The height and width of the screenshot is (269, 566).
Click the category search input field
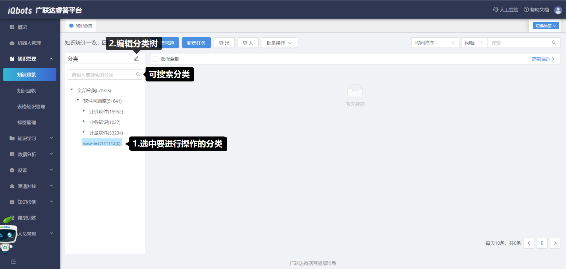pyautogui.click(x=102, y=74)
